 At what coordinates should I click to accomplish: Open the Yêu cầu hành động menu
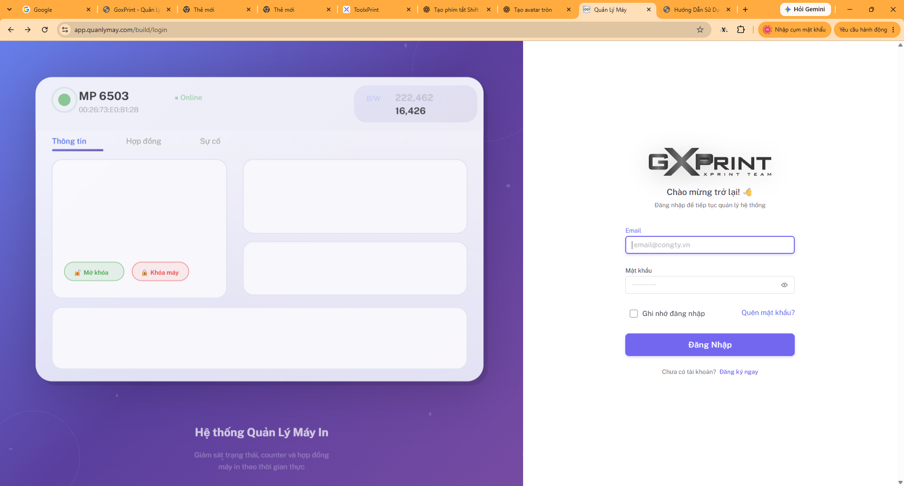tap(867, 30)
